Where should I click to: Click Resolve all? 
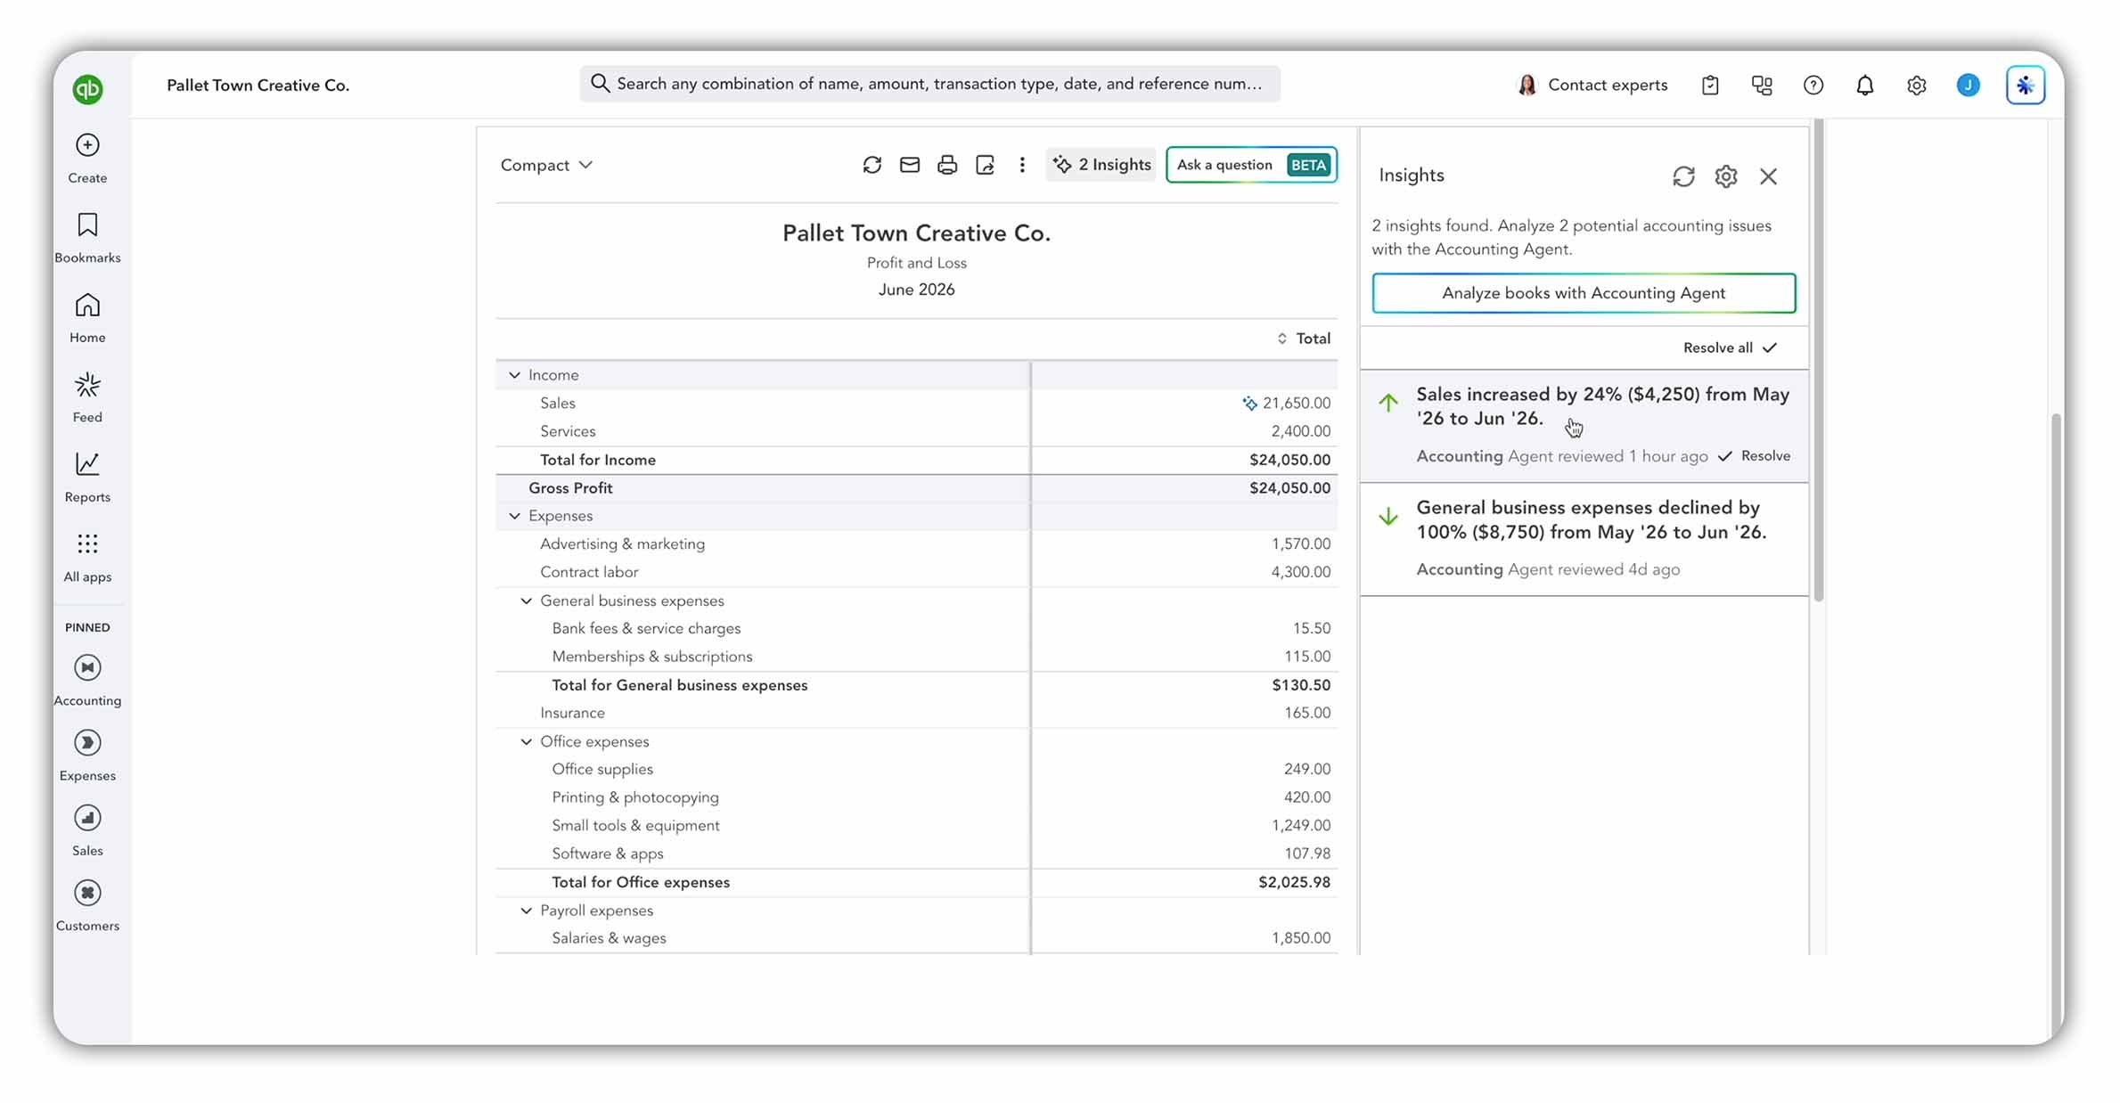[x=1730, y=347]
